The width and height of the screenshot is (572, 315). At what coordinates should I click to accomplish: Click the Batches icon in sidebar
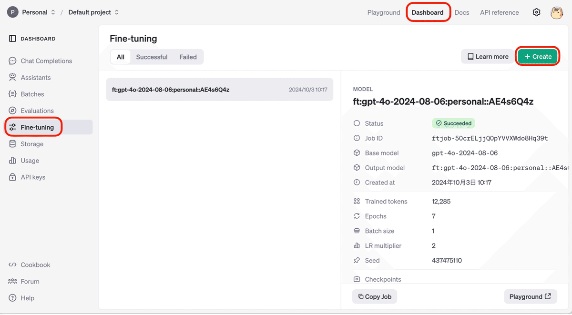(12, 94)
